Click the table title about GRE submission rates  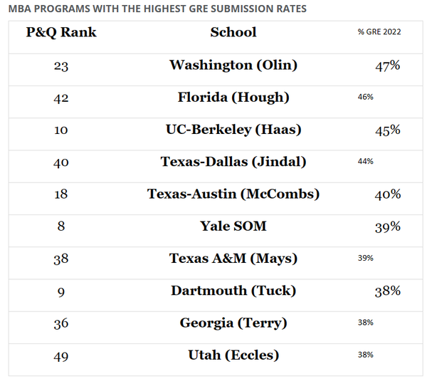(157, 9)
